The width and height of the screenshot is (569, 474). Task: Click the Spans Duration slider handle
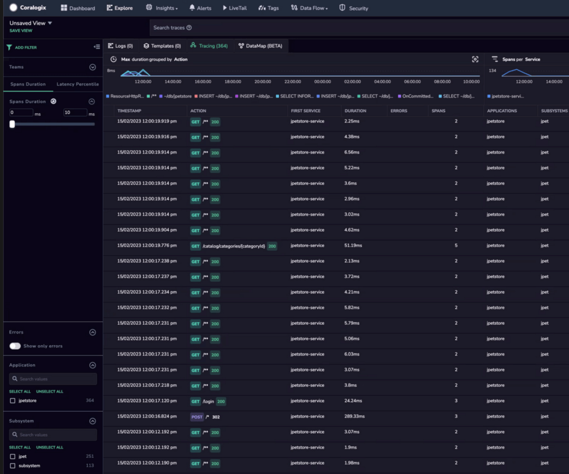[12, 124]
